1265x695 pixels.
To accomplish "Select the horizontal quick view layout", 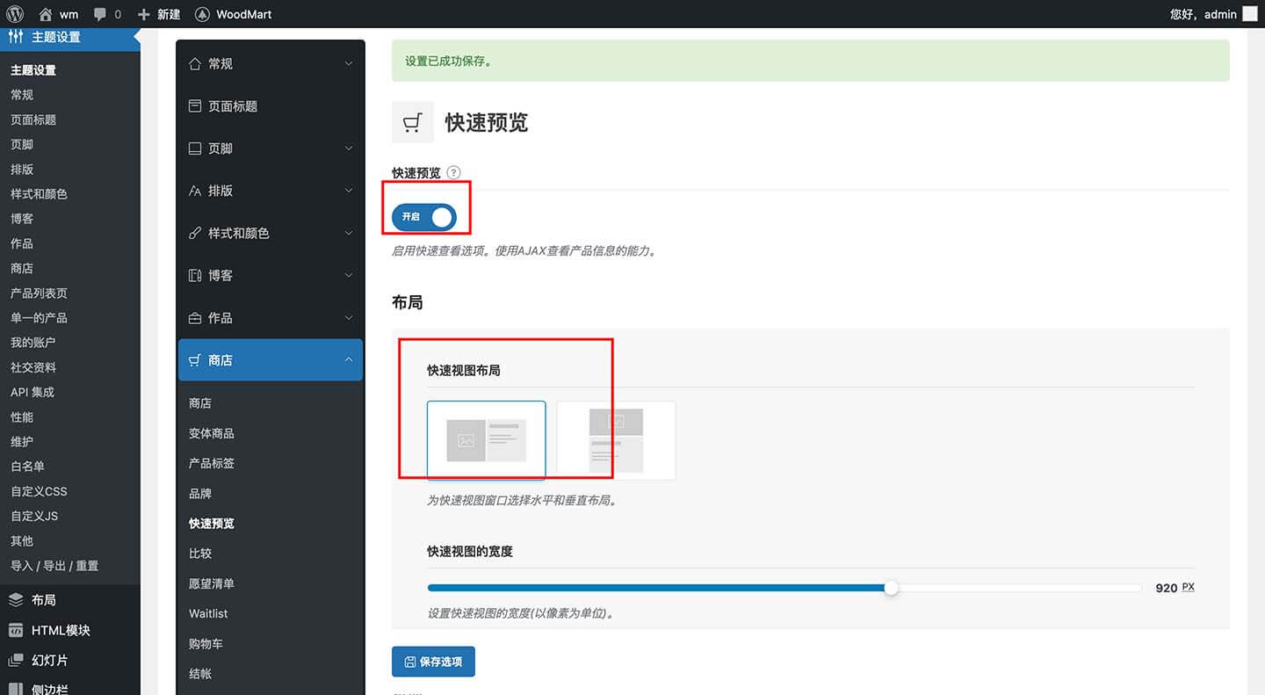I will point(487,440).
